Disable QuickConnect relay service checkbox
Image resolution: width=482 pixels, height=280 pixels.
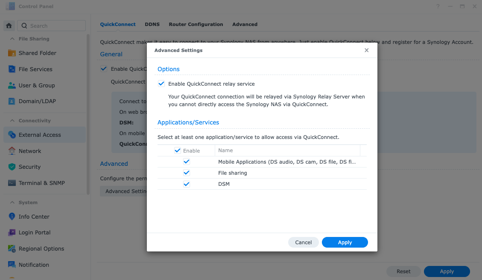click(x=161, y=84)
